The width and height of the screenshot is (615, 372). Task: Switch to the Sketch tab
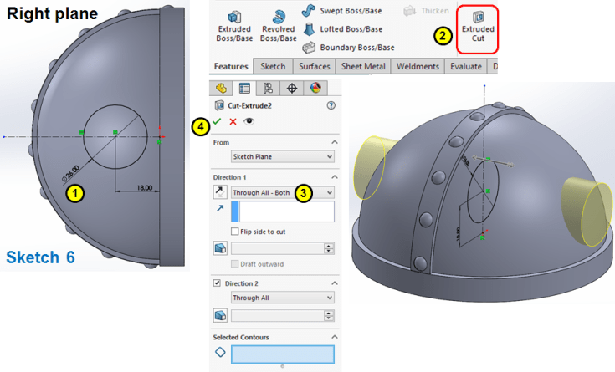pos(273,66)
